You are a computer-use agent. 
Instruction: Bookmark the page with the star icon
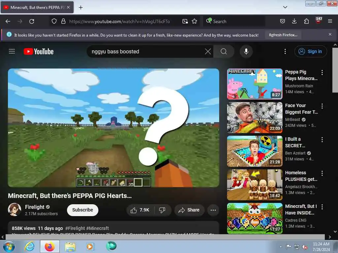(x=194, y=21)
